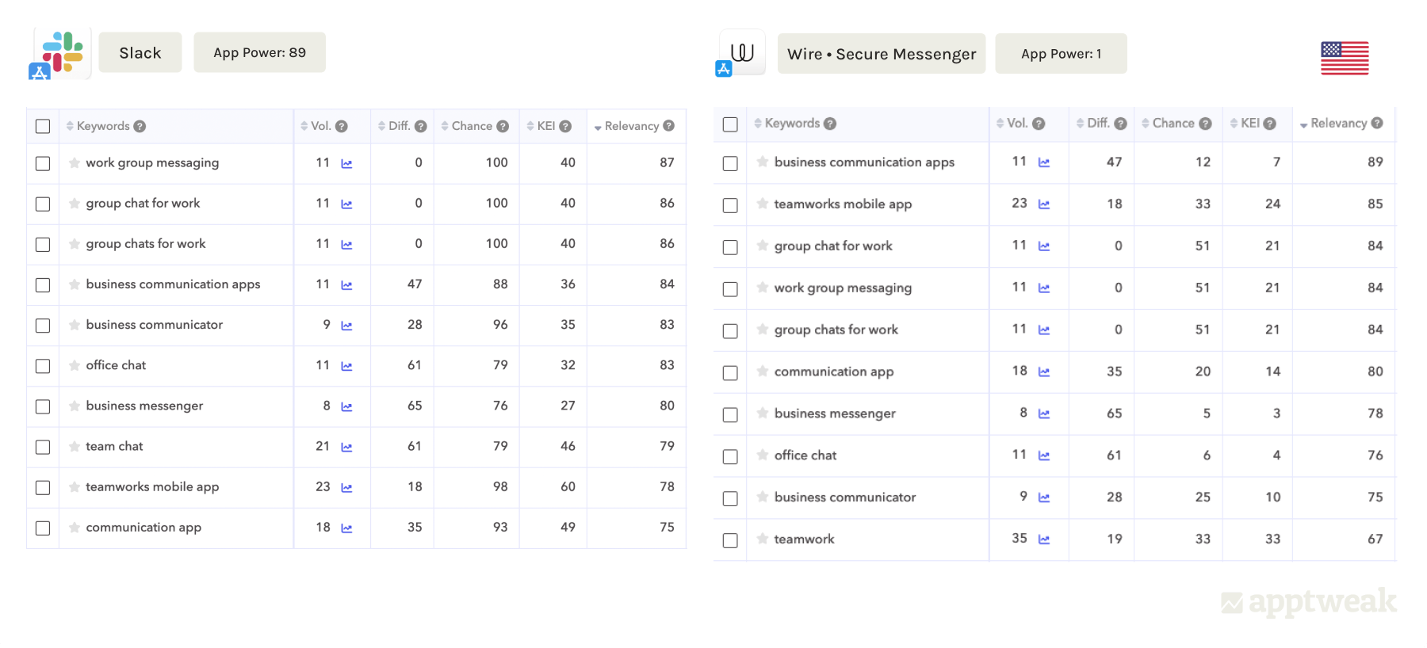Open the US flag country selector
The width and height of the screenshot is (1427, 648).
tap(1344, 58)
